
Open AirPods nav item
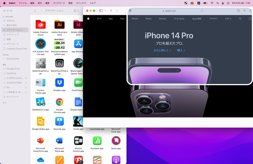pos(162,19)
